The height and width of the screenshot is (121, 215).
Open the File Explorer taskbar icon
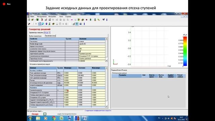[x=38, y=118]
